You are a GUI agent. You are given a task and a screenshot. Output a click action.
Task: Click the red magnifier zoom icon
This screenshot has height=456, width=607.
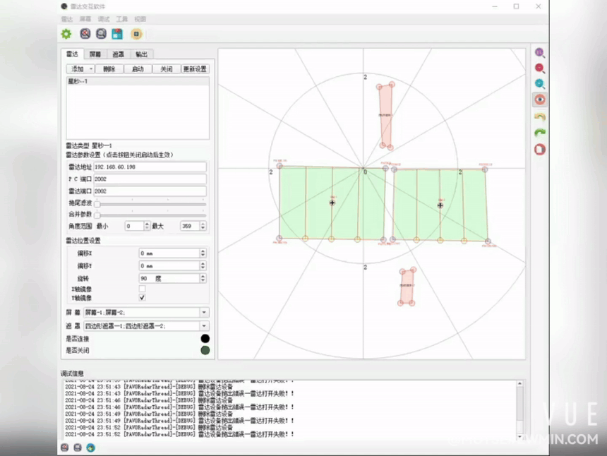[540, 68]
